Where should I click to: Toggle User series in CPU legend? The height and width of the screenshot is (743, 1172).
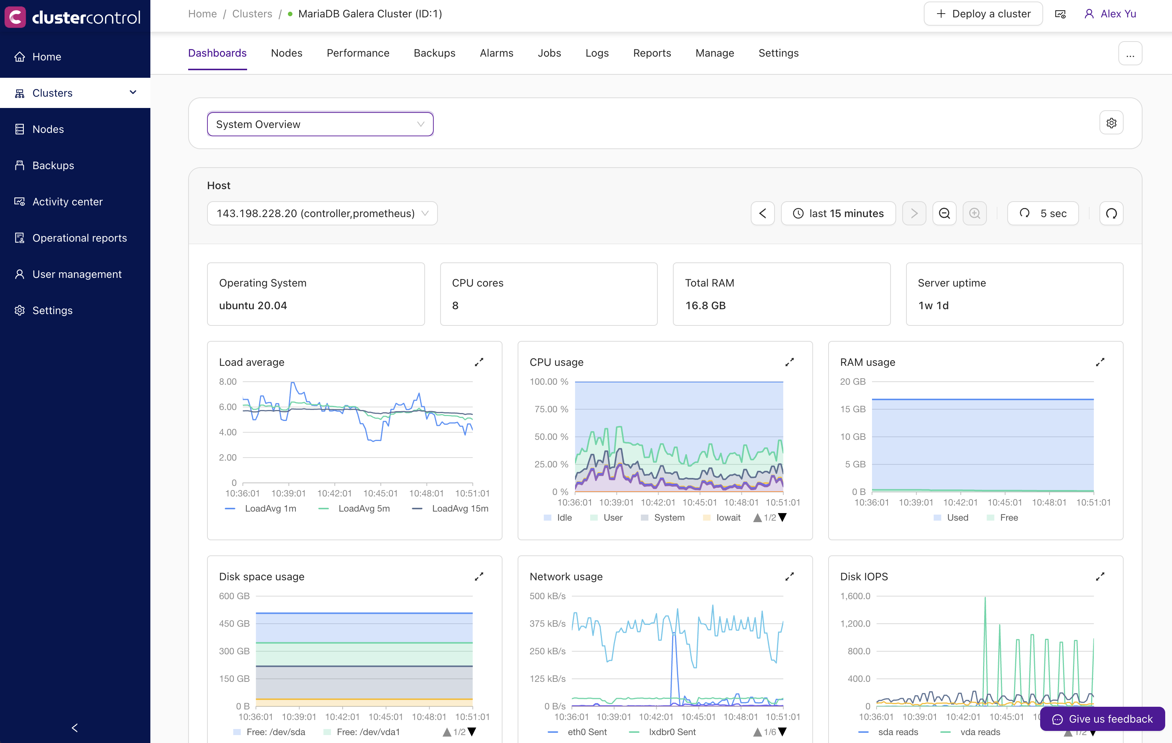coord(606,518)
